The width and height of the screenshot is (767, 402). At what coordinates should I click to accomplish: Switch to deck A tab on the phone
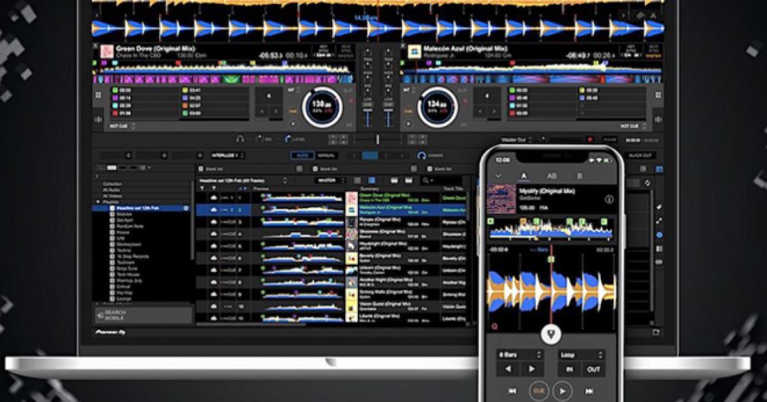click(x=524, y=176)
